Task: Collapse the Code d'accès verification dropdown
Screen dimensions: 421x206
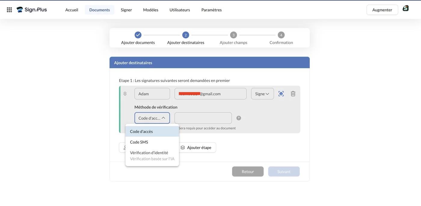Action: click(x=152, y=118)
